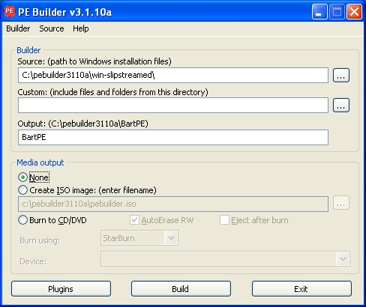Click the Output path label text

coord(82,124)
